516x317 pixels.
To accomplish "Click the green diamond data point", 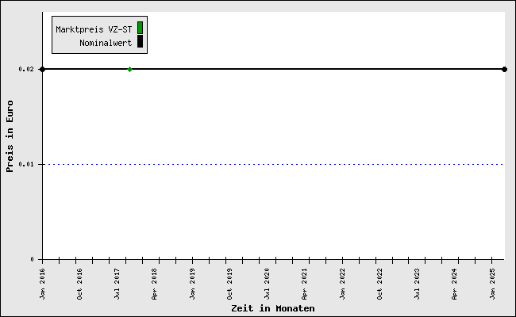I will (129, 69).
